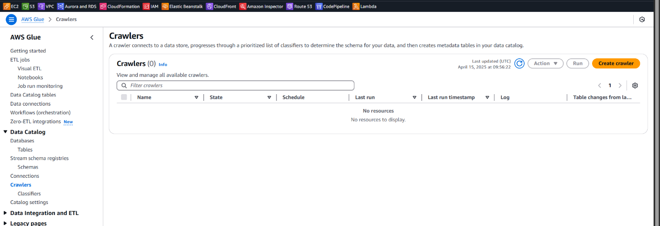Click the Run button

[x=578, y=64]
